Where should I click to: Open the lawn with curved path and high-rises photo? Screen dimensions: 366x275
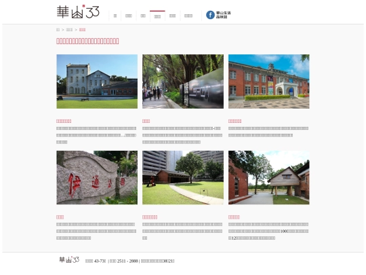pos(183,177)
